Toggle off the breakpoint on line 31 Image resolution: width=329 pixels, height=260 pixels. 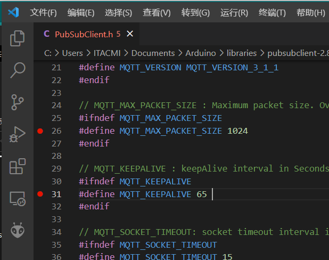pos(40,194)
